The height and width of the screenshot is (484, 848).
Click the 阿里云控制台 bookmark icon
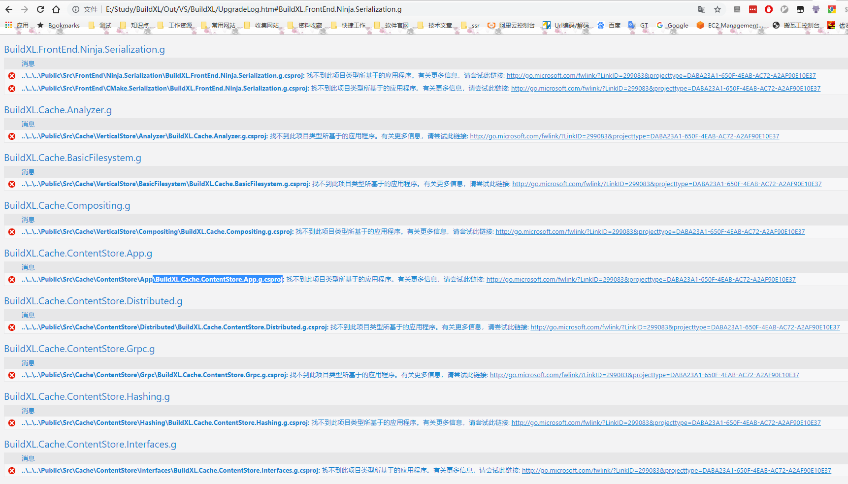click(x=491, y=25)
